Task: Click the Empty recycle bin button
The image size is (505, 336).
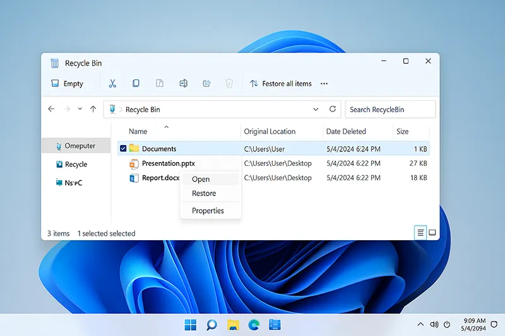Action: pyautogui.click(x=67, y=84)
